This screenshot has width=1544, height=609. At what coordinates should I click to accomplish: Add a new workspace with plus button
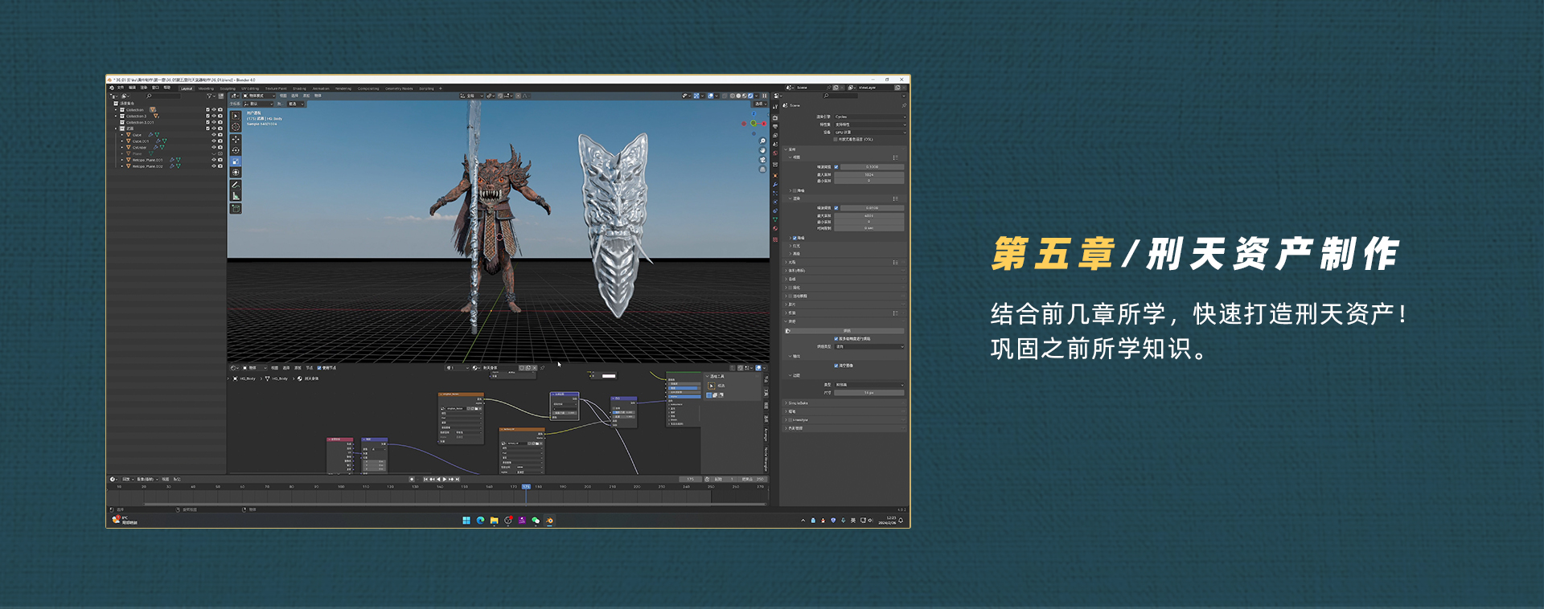(x=441, y=88)
